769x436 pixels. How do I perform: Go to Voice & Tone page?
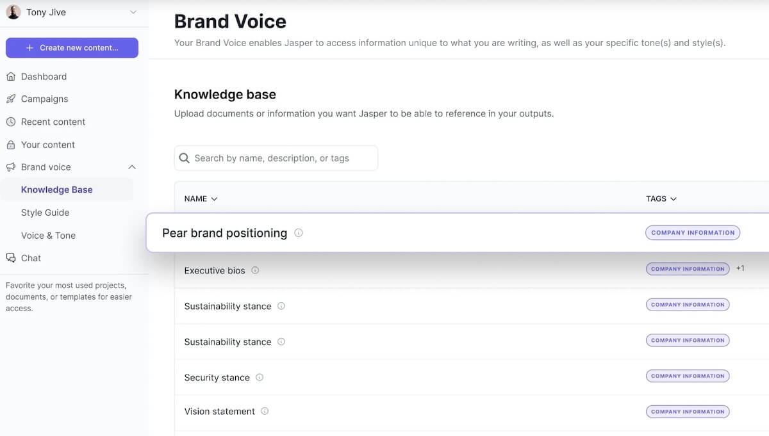coord(48,236)
